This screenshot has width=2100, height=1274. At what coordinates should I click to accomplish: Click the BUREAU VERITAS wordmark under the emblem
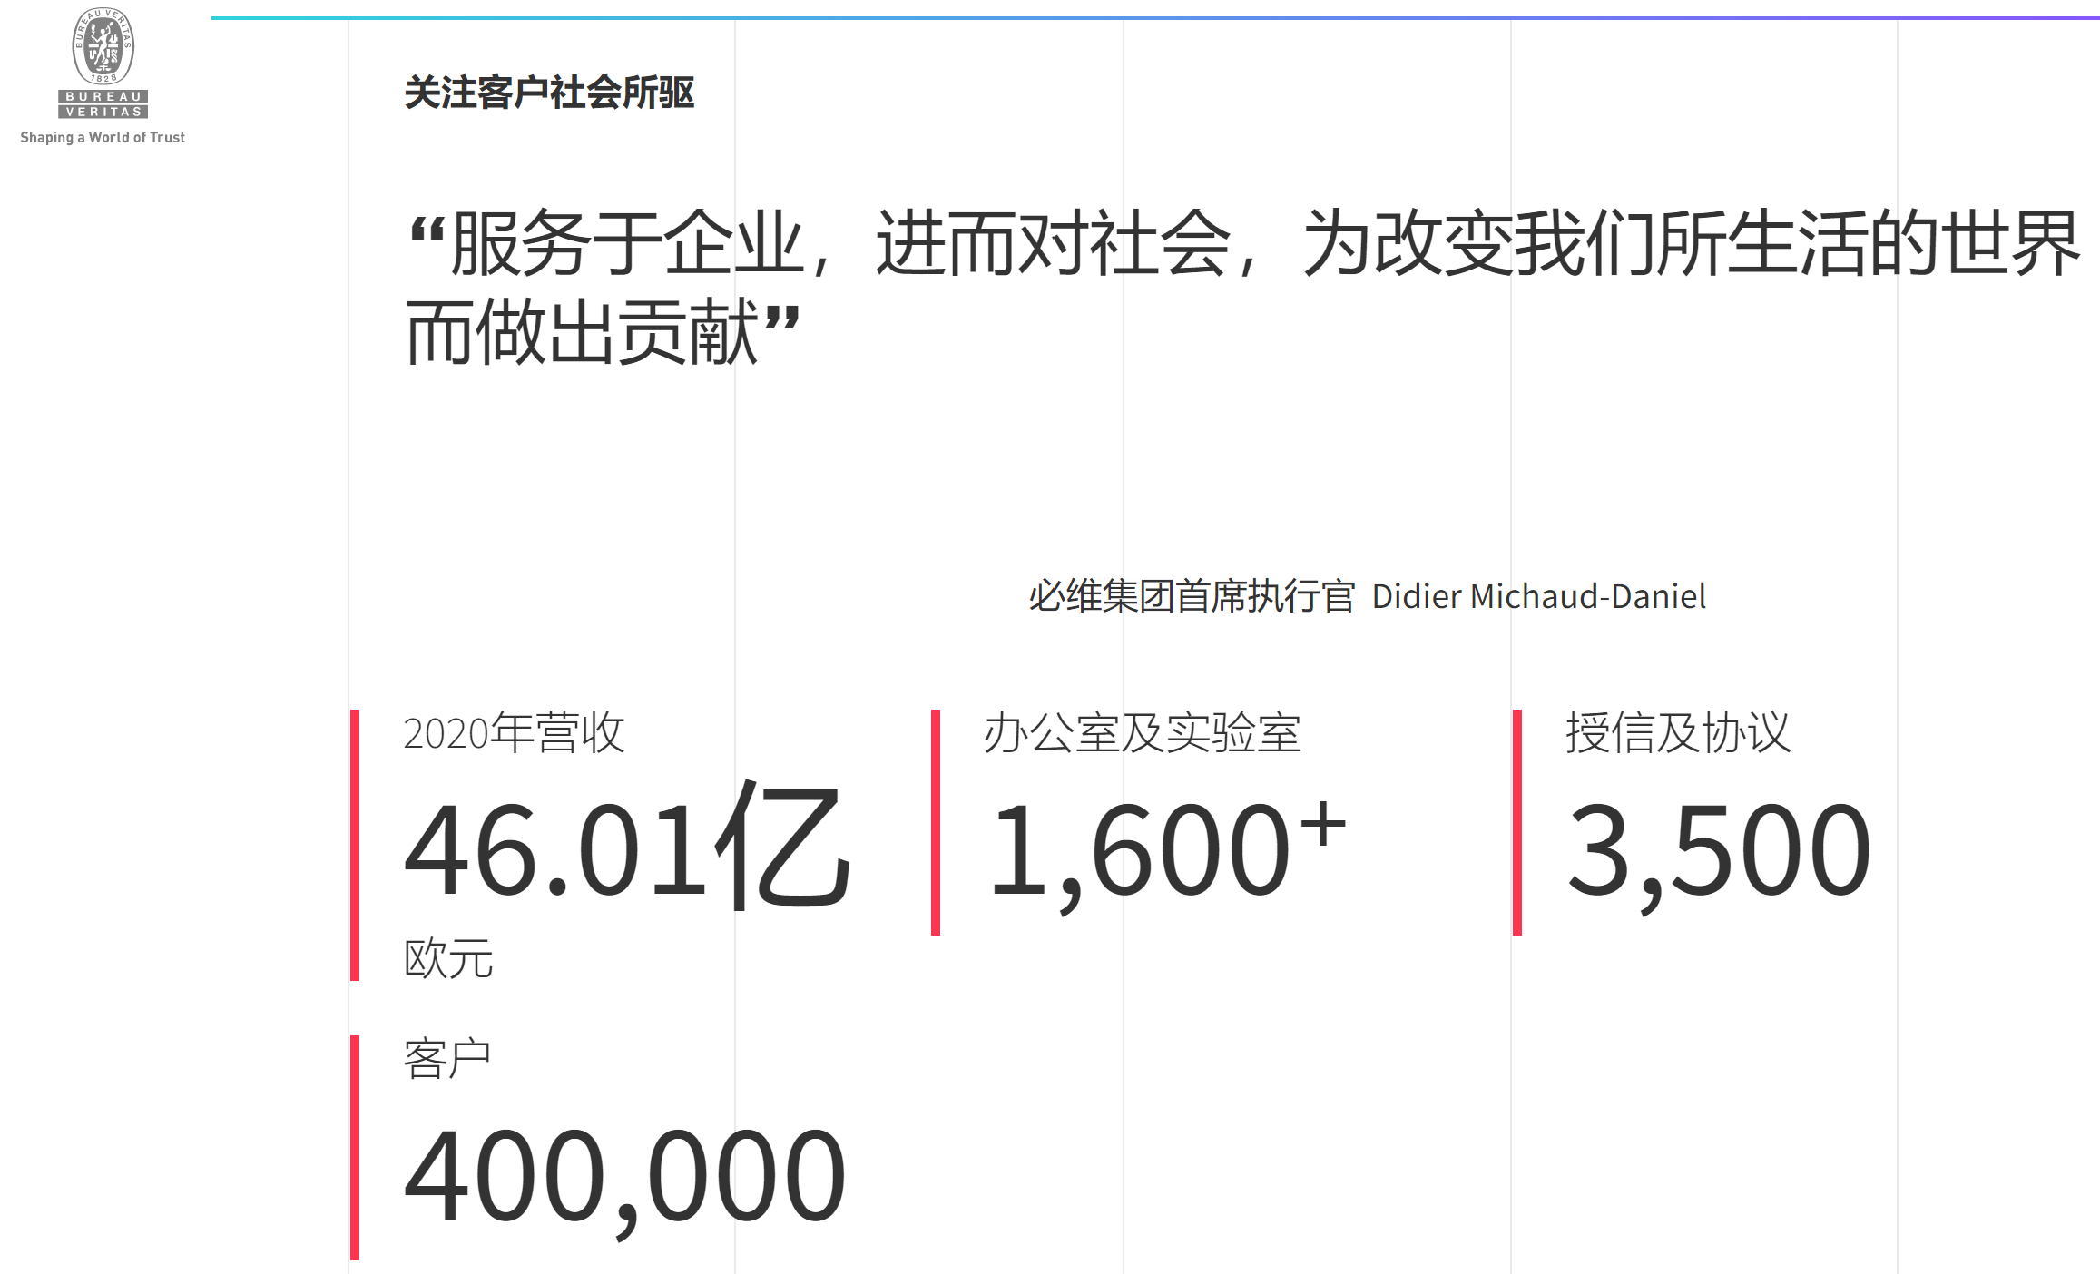[103, 103]
